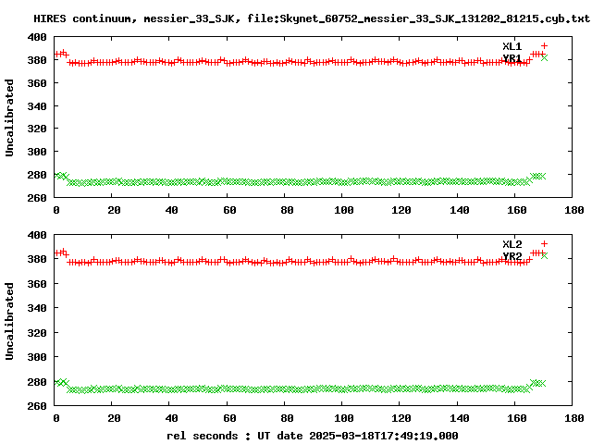Screen dimensions: 592x444
Task: Click the green cross marker beside YR2
Action: (x=544, y=255)
